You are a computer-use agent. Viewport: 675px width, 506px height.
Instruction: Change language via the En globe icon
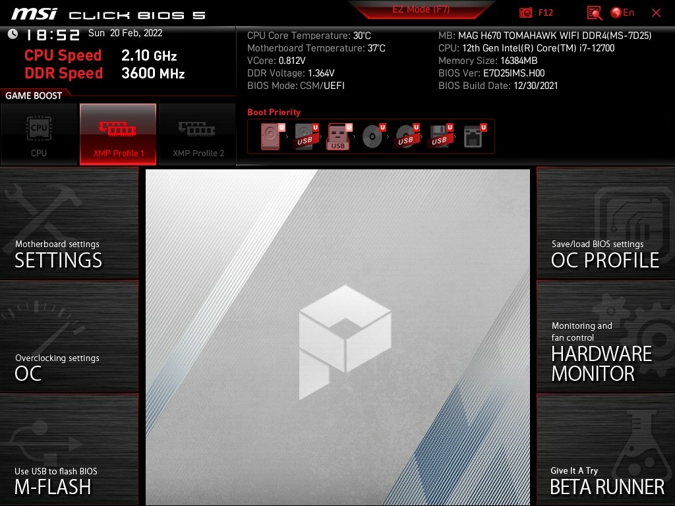click(622, 13)
